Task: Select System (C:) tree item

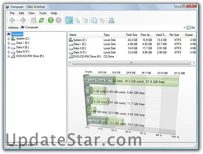Action: (23, 39)
